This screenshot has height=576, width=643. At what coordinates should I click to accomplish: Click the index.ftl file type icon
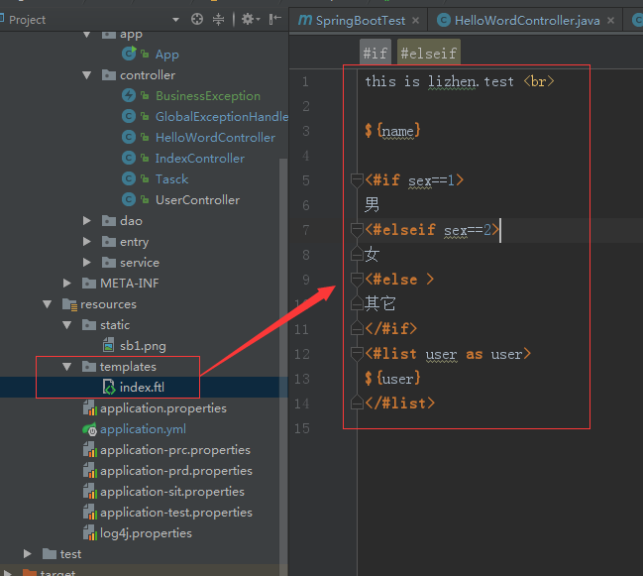pyautogui.click(x=109, y=387)
